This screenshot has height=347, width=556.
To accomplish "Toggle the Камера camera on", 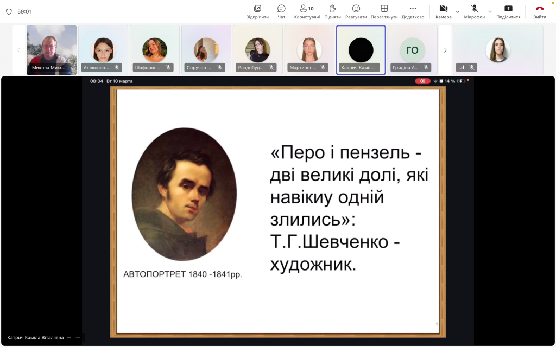I will tap(443, 11).
